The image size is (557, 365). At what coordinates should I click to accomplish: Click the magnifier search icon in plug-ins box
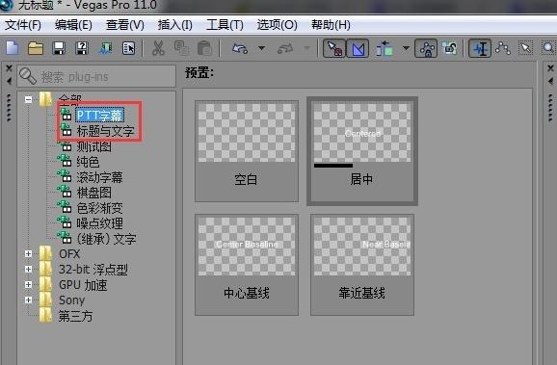tap(27, 76)
